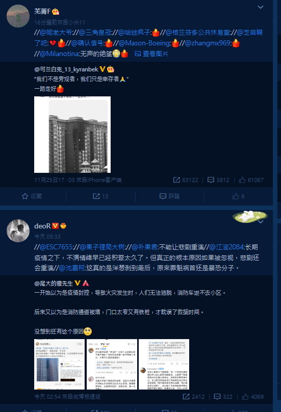Click the star favorite icon on first post
This screenshot has width=281, height=412.
point(25,196)
